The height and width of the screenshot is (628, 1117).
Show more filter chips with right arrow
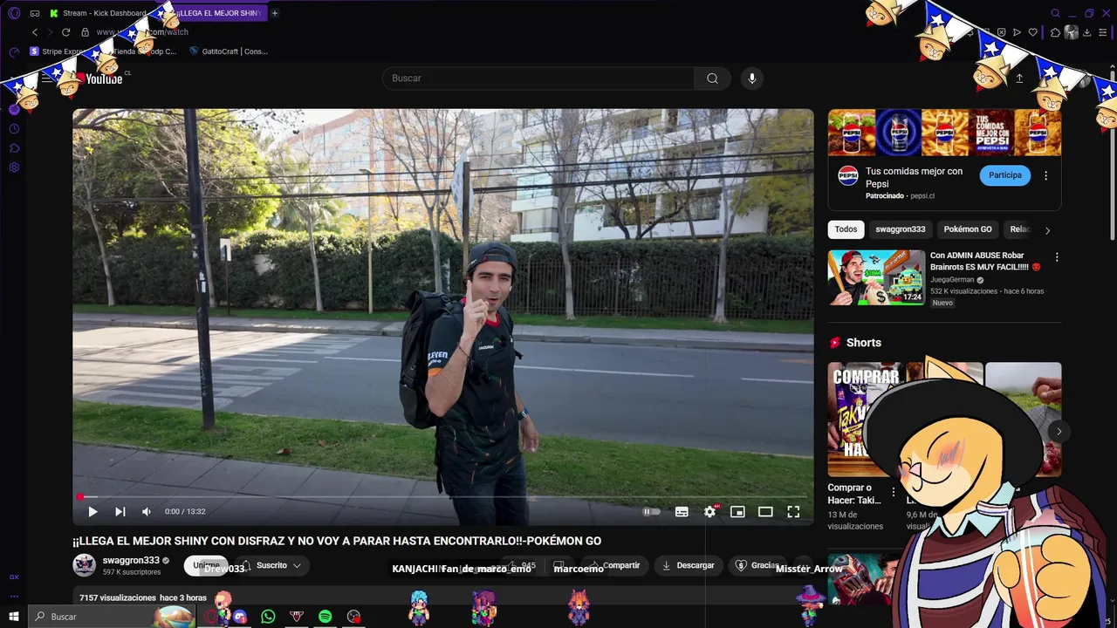[1047, 230]
